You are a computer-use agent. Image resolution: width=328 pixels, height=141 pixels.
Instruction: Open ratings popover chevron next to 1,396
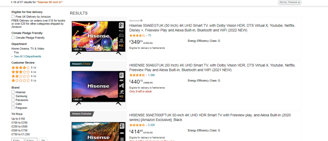tap(147, 75)
